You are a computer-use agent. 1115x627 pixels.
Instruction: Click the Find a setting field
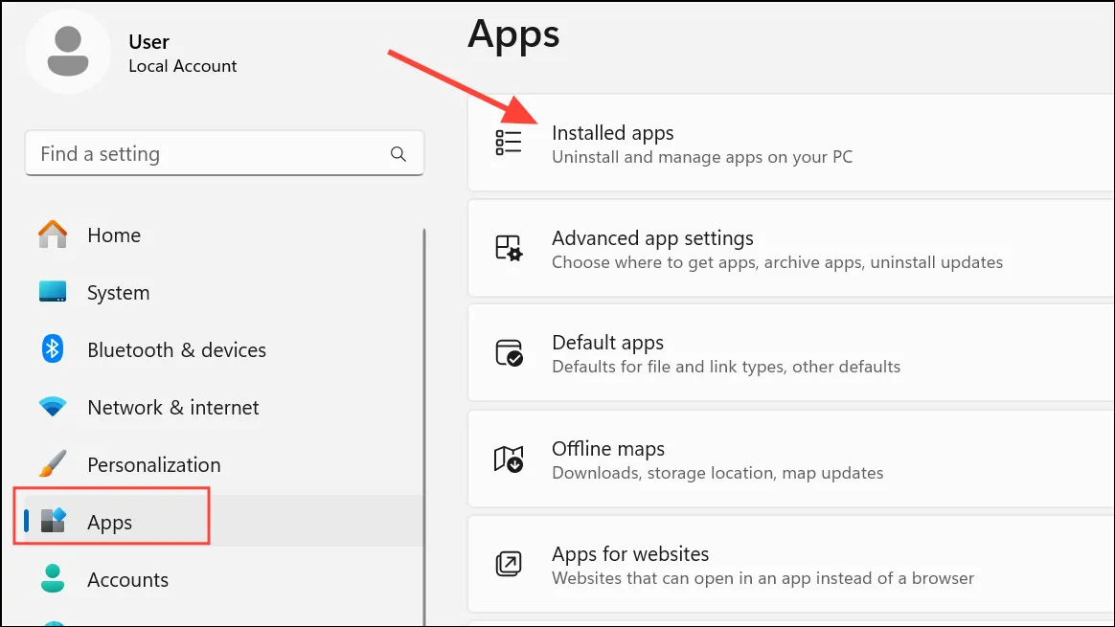[225, 153]
